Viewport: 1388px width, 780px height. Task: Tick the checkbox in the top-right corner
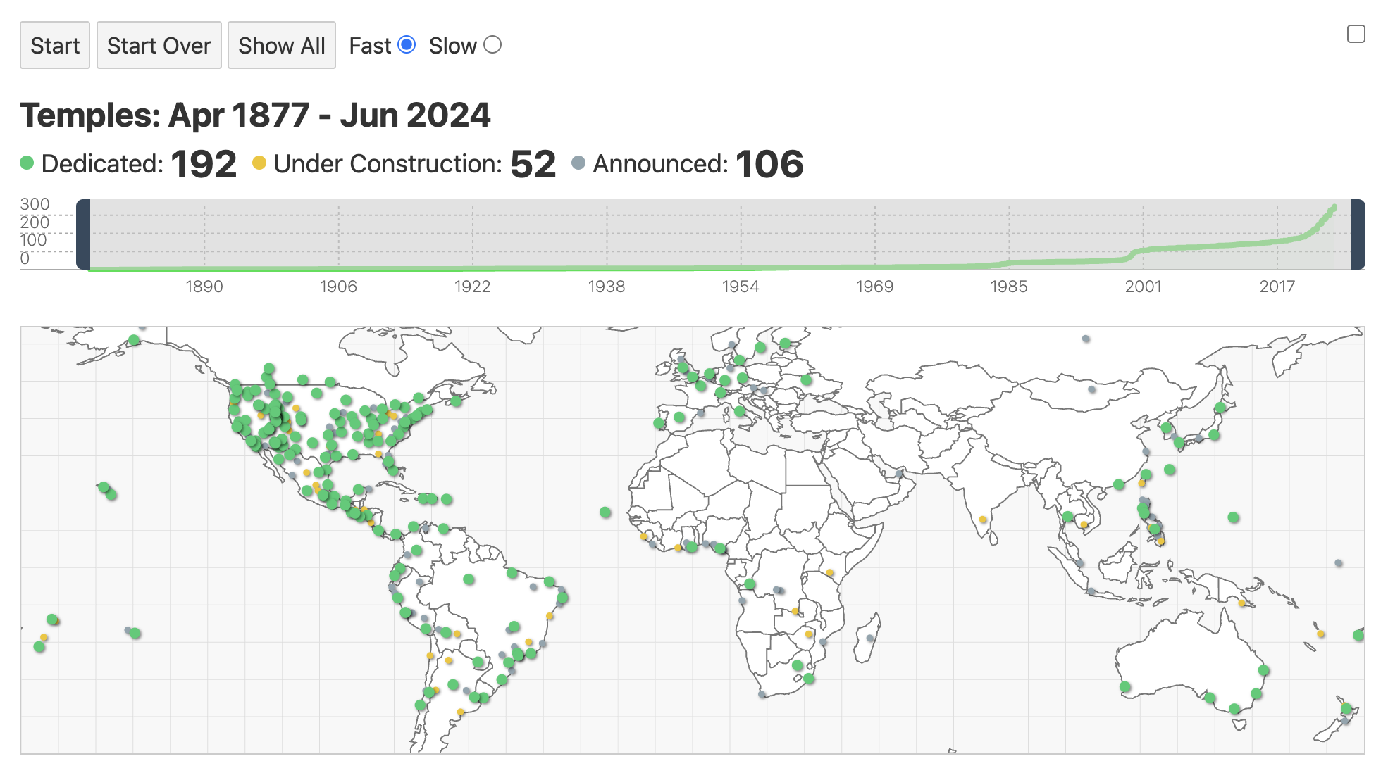pos(1356,34)
